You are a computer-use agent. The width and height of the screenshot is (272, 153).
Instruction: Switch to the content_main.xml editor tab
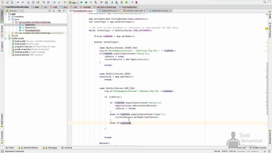point(134,11)
